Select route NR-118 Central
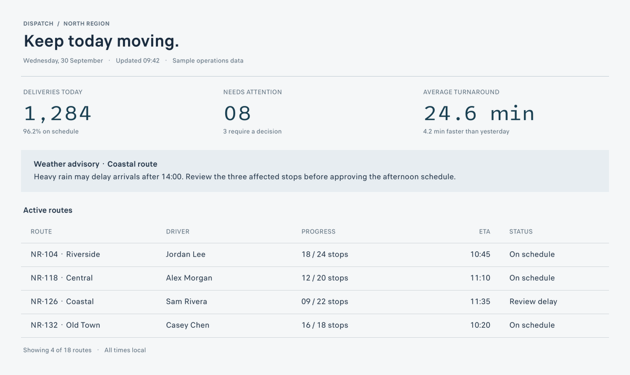This screenshot has width=630, height=375. point(61,278)
